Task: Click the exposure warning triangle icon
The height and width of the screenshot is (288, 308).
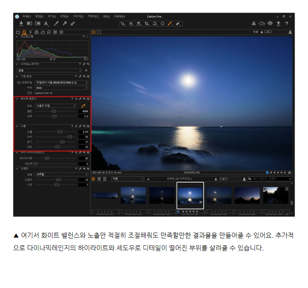Action: click(254, 24)
